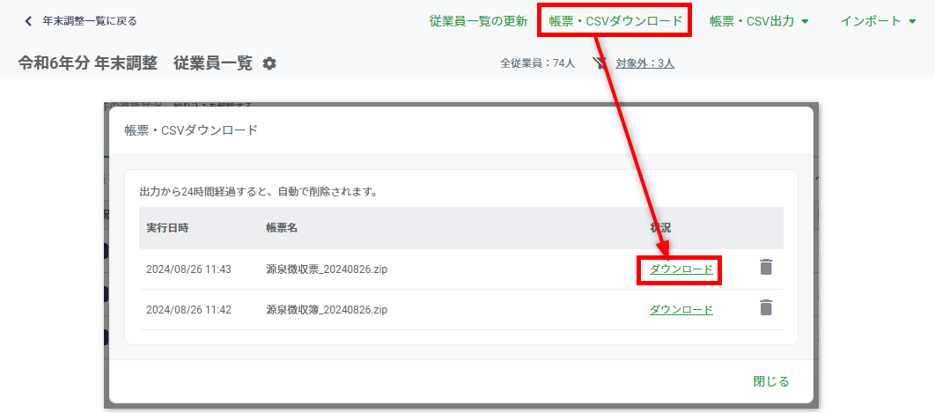This screenshot has height=413, width=935.
Task: Go back to 年末調整一覧 via the back chevron
Action: [27, 21]
